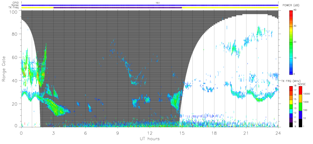The height and width of the screenshot is (144, 313).
Task: Click the purple swatch in TX FRQ legend
Action: [x=291, y=120]
